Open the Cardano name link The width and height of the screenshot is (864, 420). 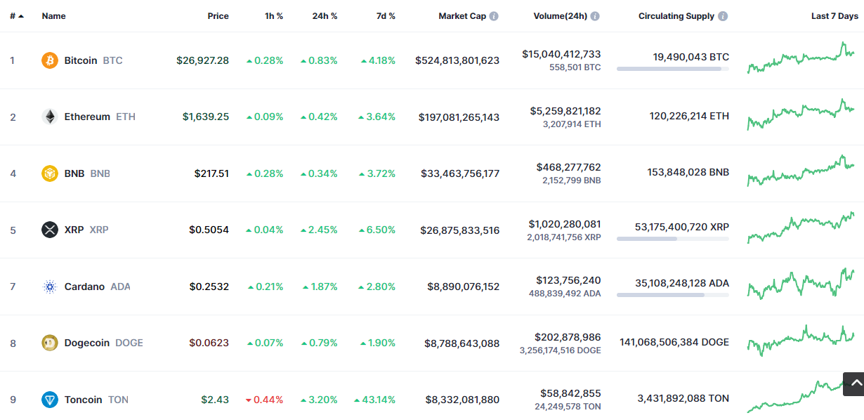(84, 287)
